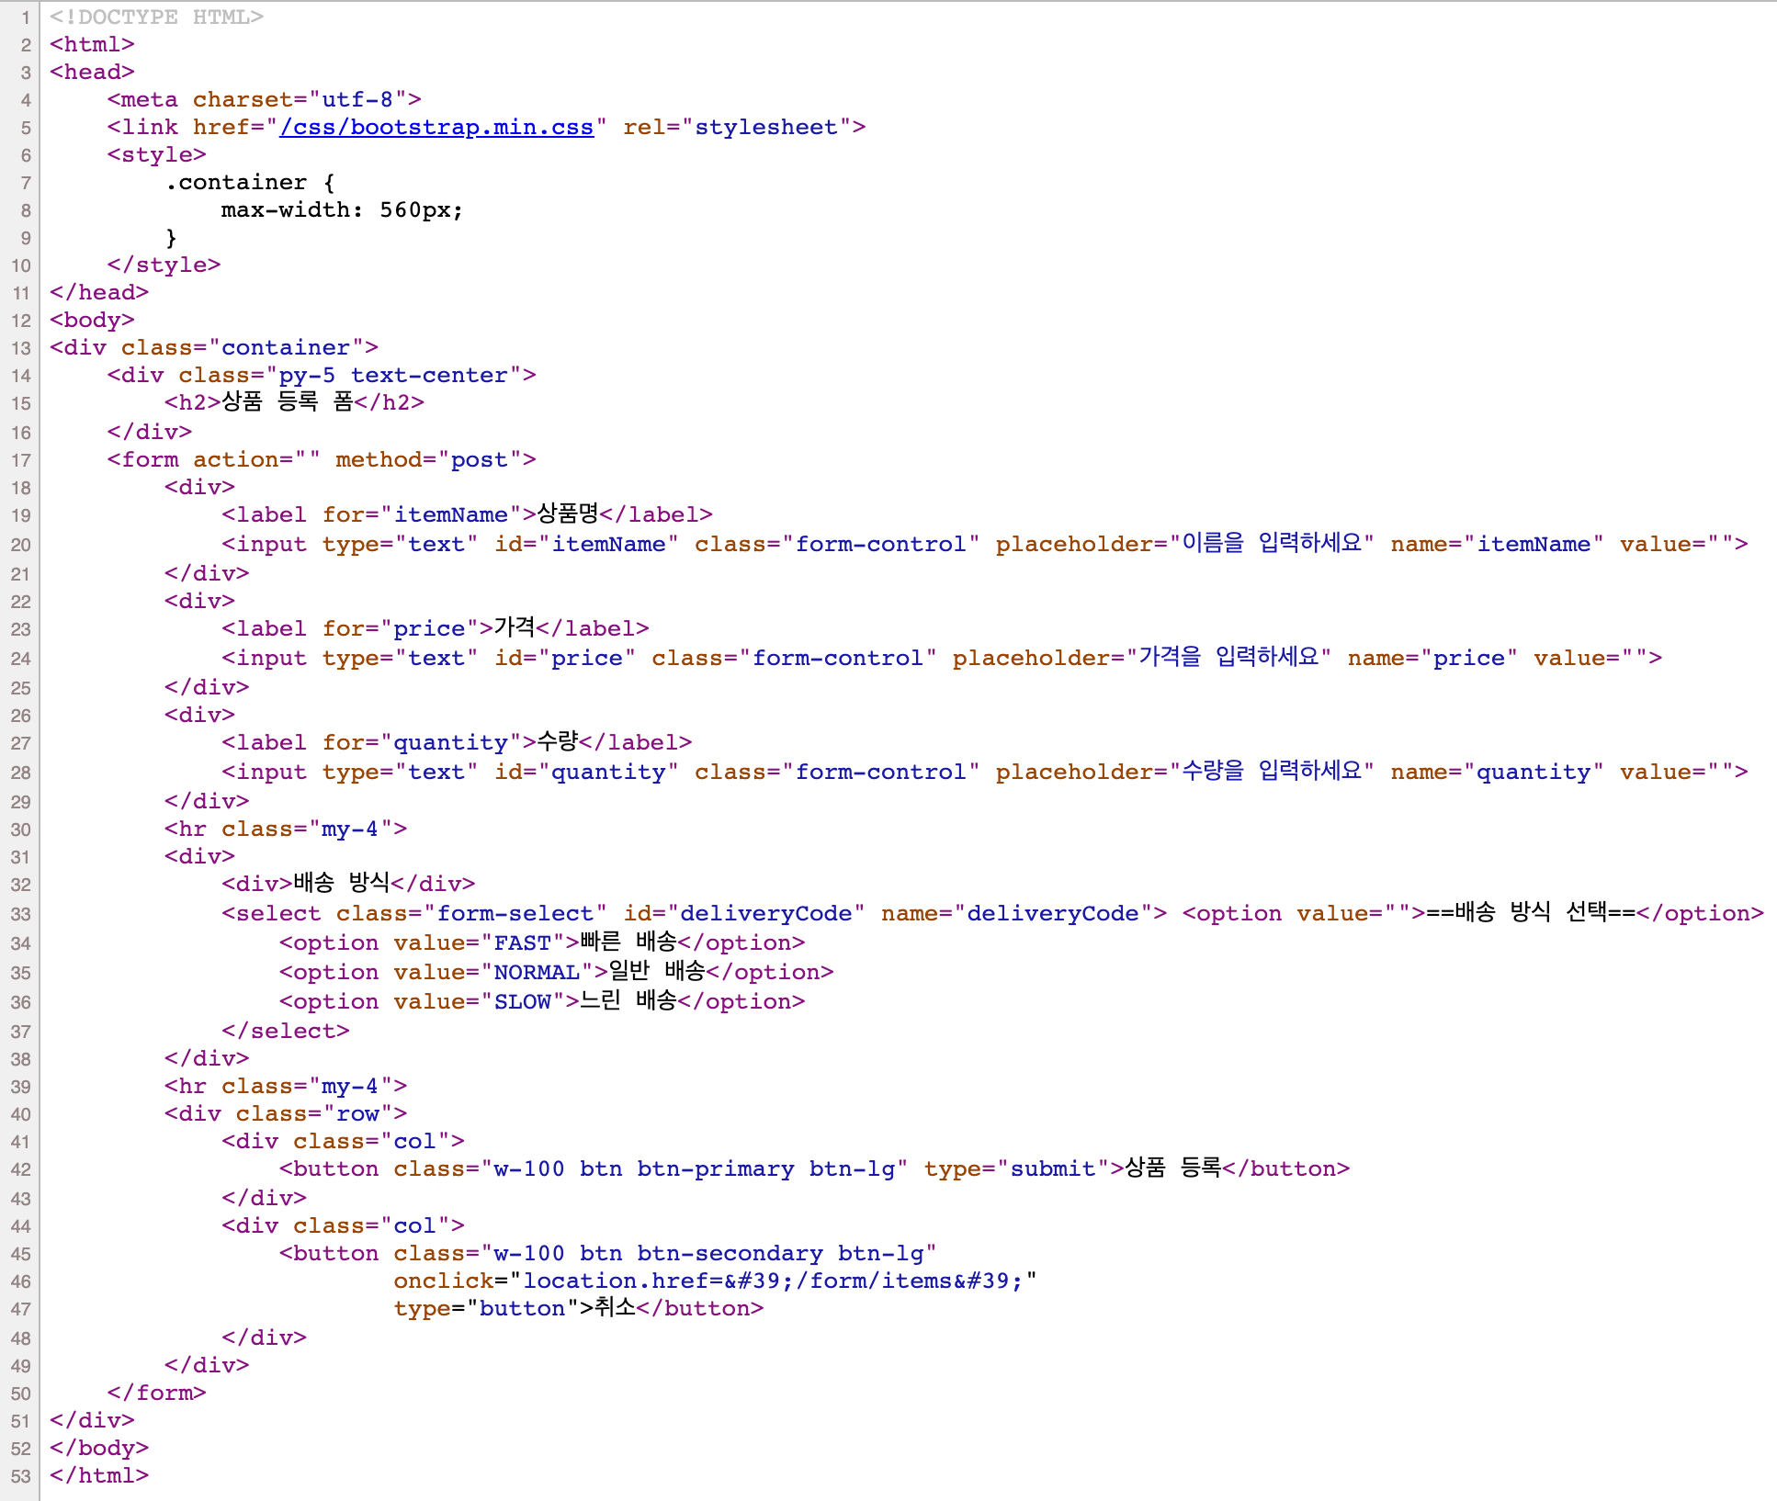This screenshot has width=1777, height=1501.
Task: Click the NORMAL option value line
Action: [x=556, y=972]
